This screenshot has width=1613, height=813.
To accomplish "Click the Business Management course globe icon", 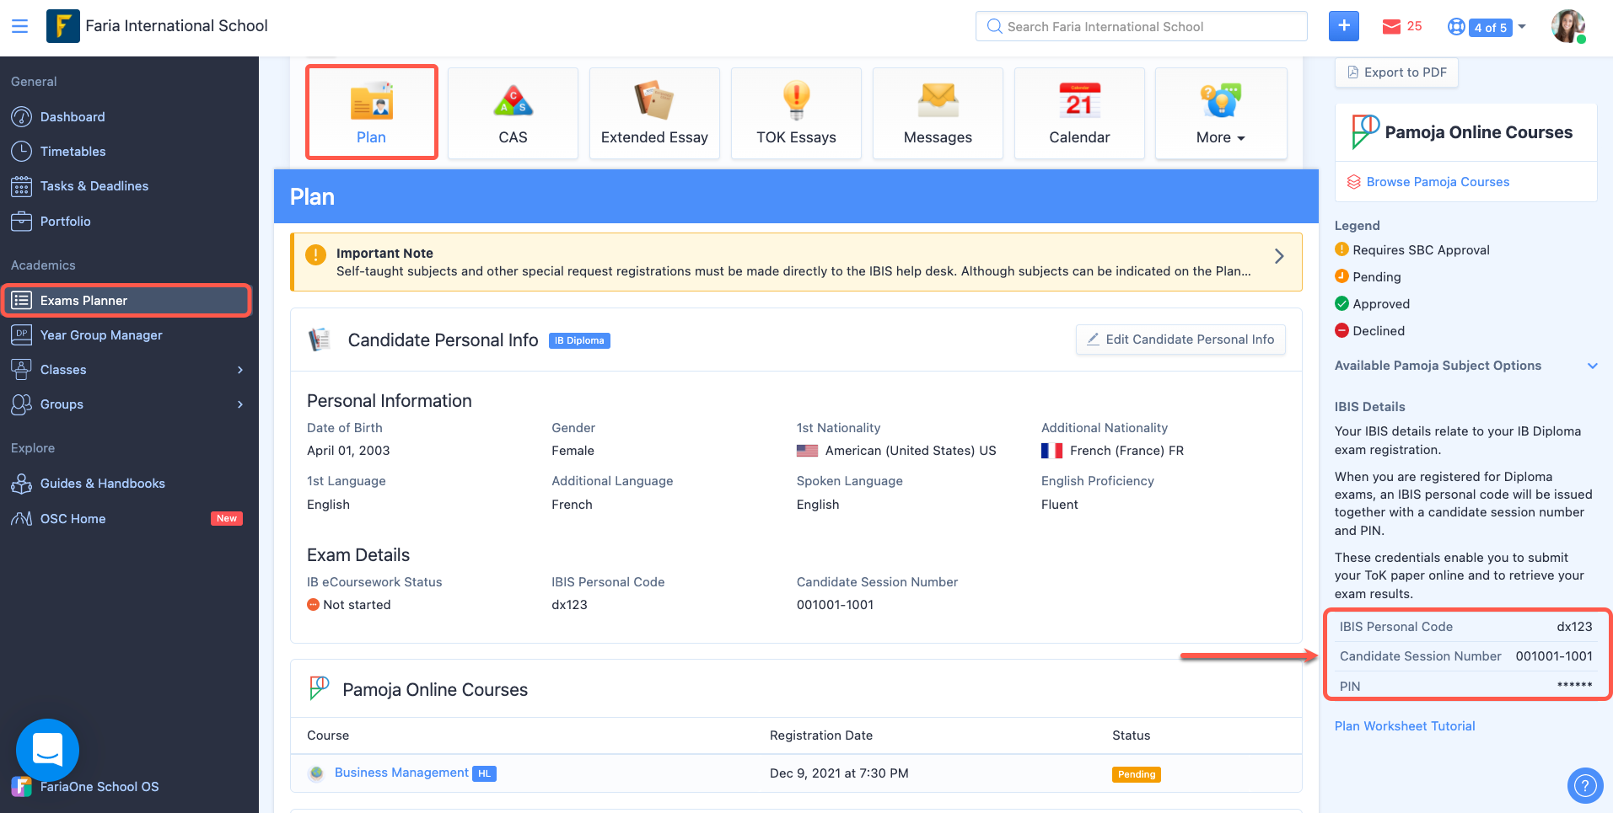I will pos(316,773).
